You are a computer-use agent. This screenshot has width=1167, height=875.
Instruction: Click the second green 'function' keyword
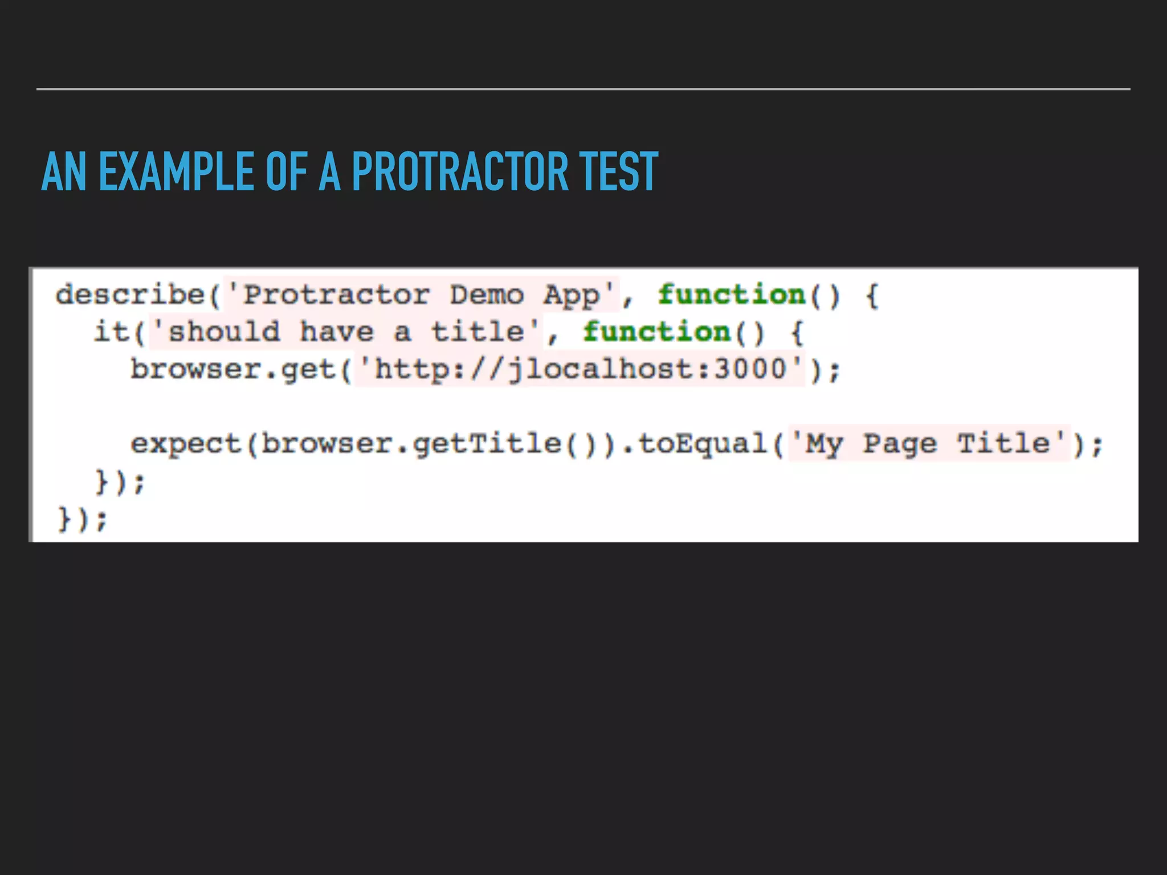pyautogui.click(x=656, y=332)
